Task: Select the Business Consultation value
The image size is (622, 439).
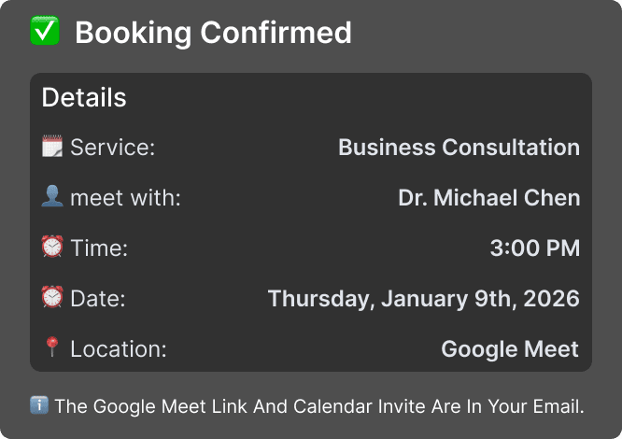Action: tap(459, 148)
